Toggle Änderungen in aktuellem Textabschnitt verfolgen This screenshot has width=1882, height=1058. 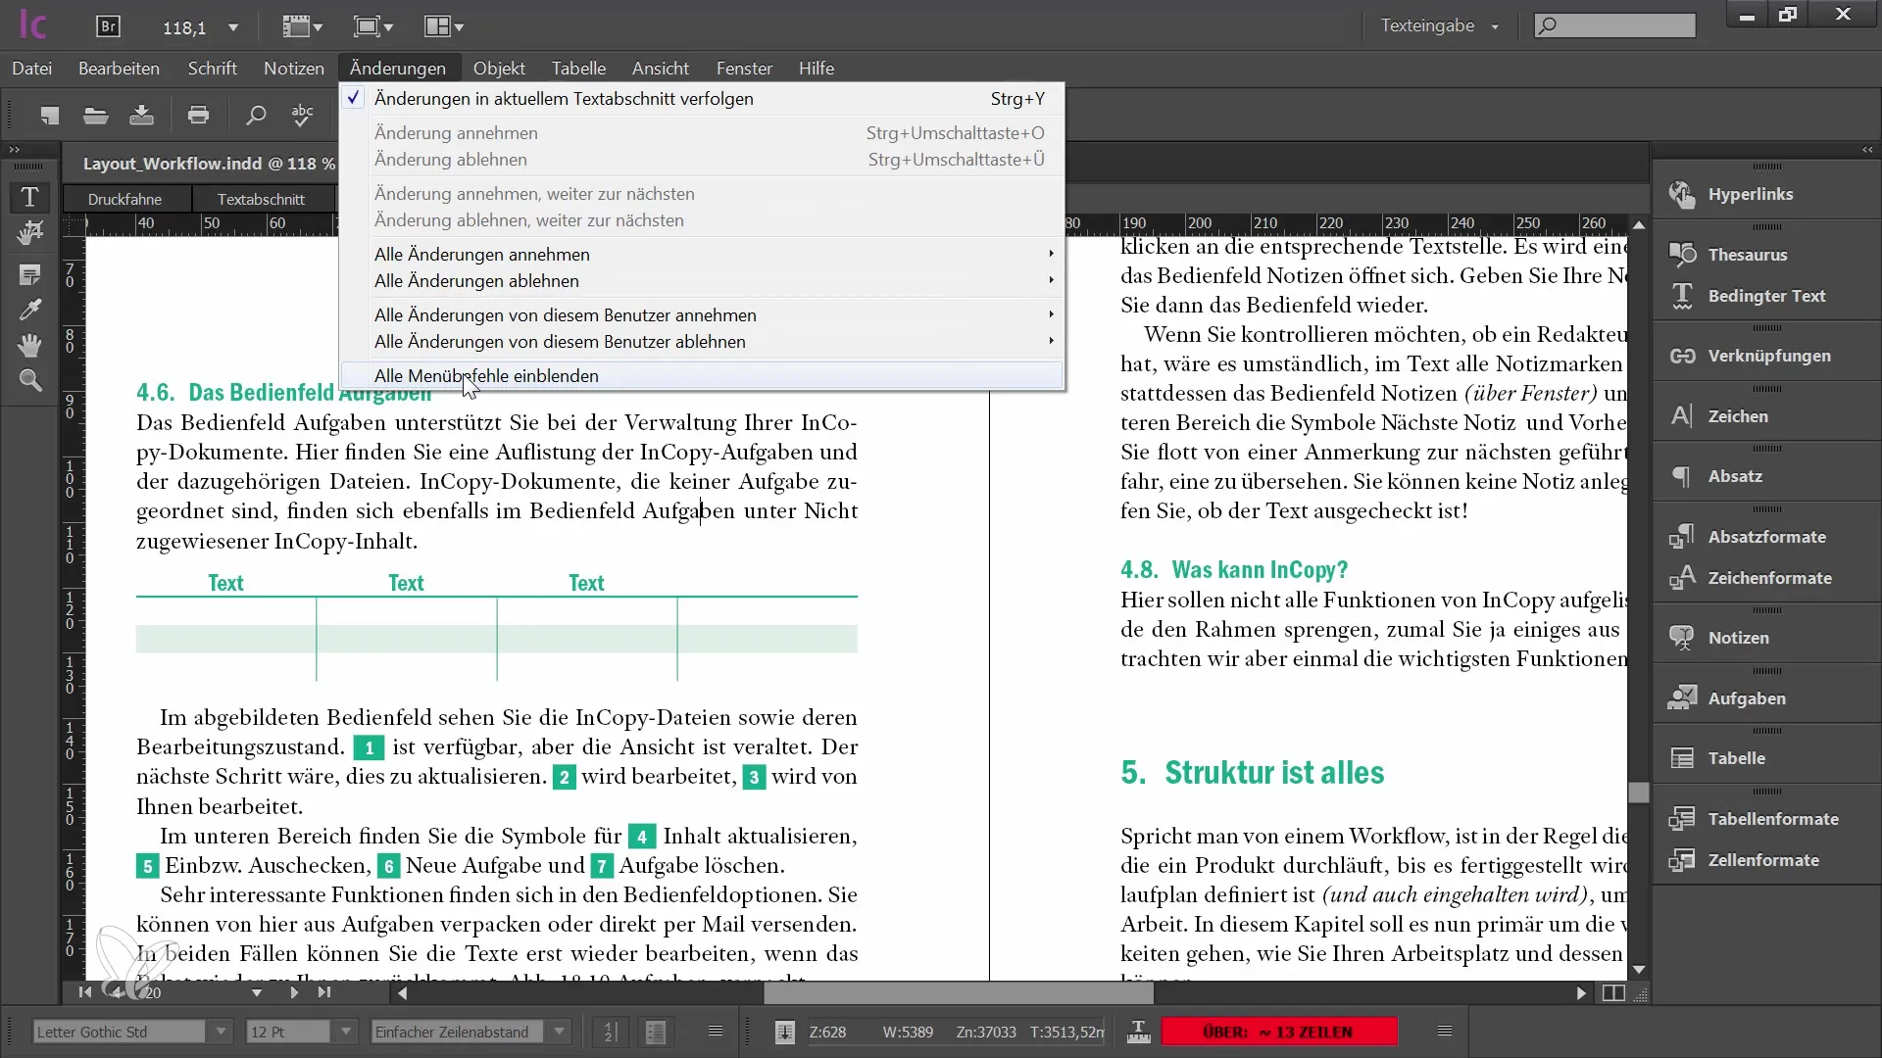click(564, 97)
